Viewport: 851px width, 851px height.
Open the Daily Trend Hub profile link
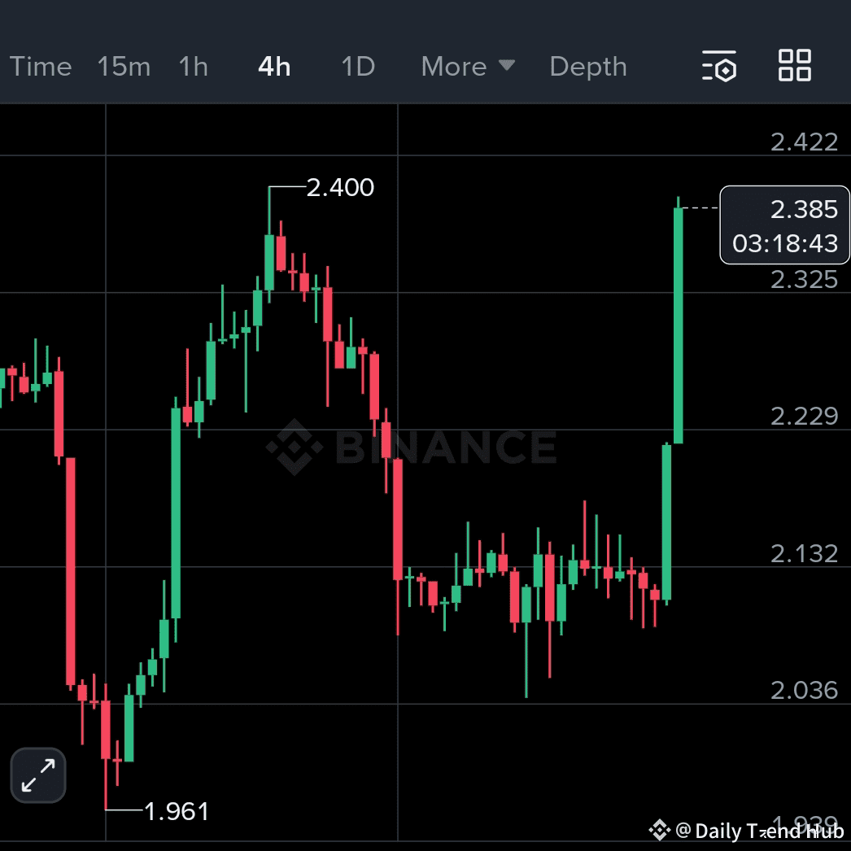(x=757, y=831)
